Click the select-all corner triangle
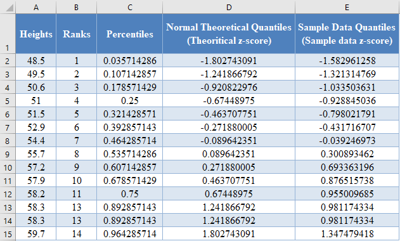Image resolution: width=400 pixels, height=241 pixels. (x=9, y=8)
